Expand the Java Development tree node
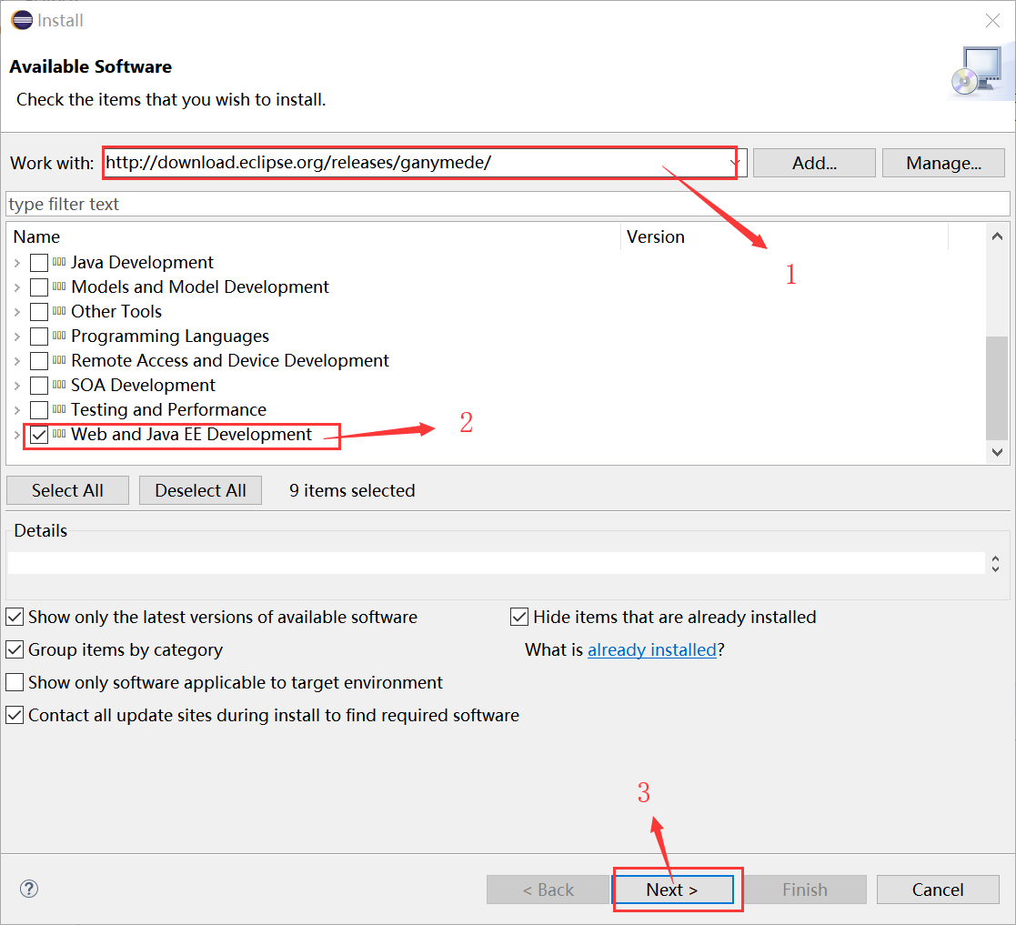Viewport: 1016px width, 925px height. point(17,263)
